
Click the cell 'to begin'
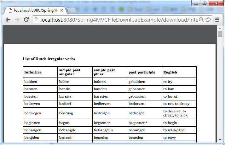tap(179, 123)
